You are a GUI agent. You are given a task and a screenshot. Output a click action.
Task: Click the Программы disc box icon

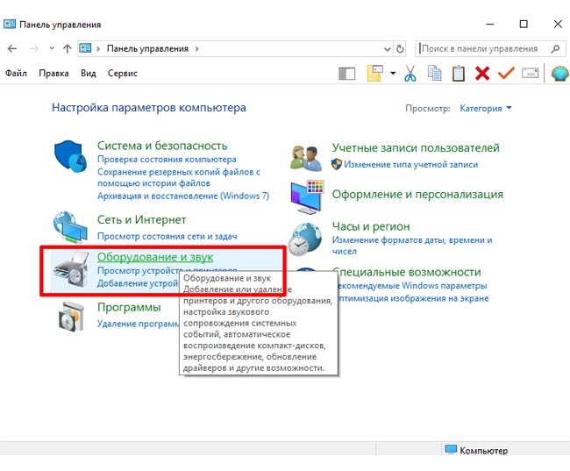point(71,317)
